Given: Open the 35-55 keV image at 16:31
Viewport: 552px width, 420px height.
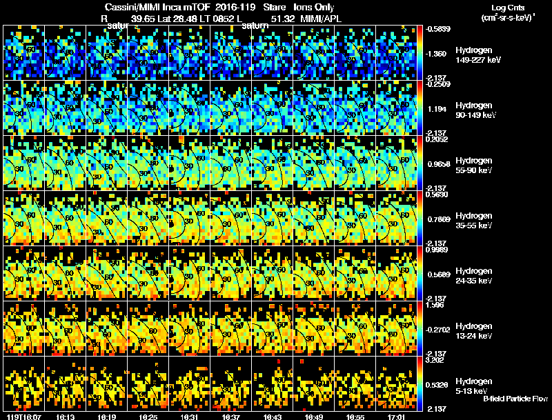Looking at the screenshot, I should coord(189,219).
